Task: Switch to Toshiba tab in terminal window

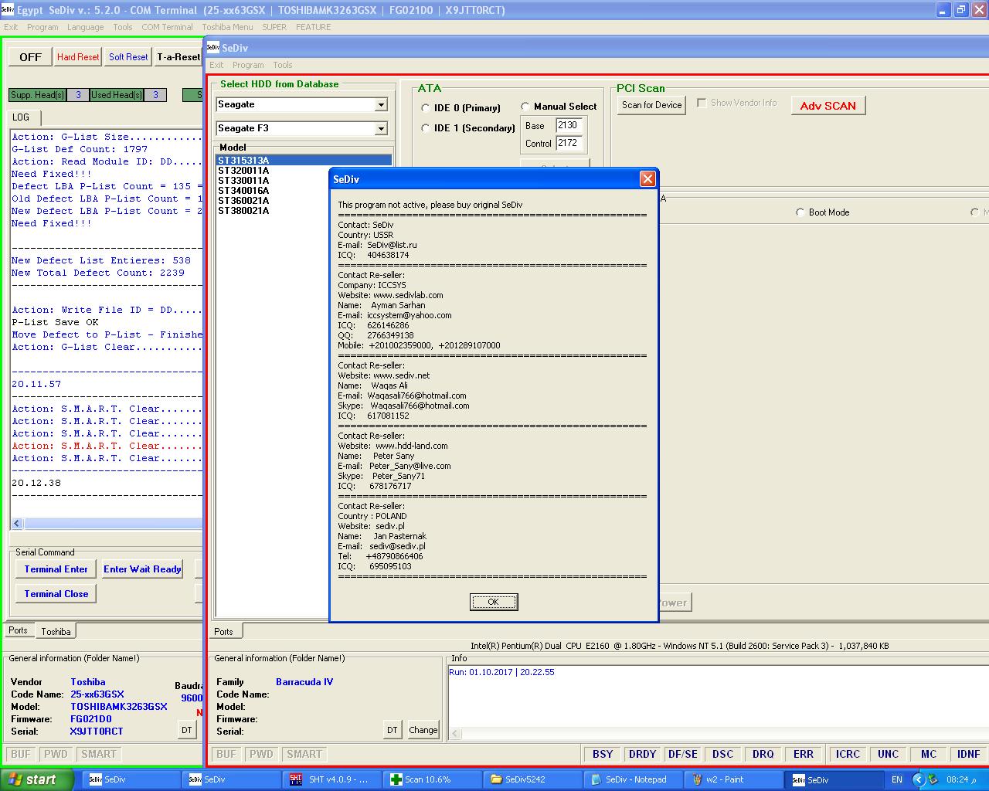Action: (x=56, y=632)
